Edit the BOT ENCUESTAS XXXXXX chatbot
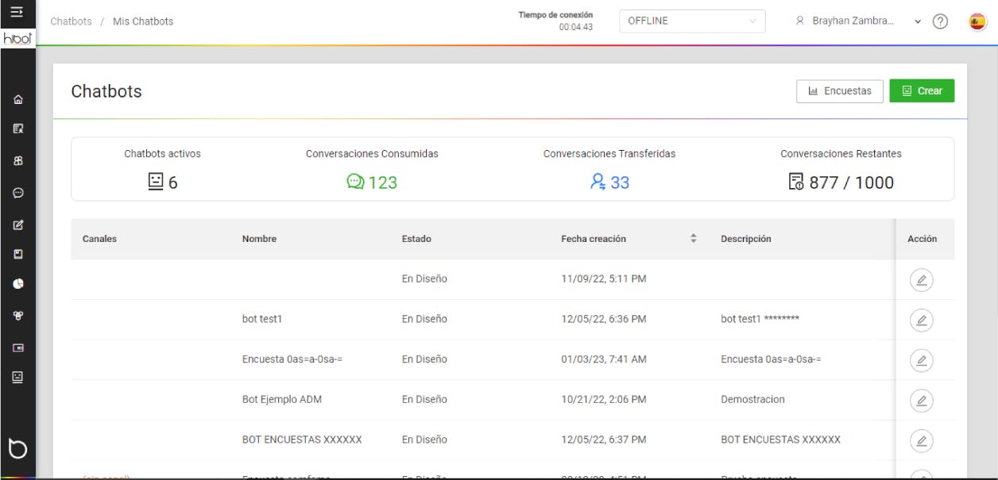The image size is (998, 480). [x=921, y=440]
